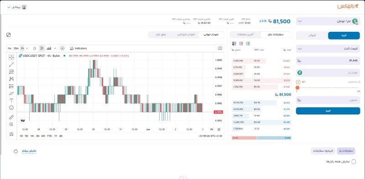Select the trend line drawing tool
This screenshot has width=365, height=179.
[x=11, y=65]
